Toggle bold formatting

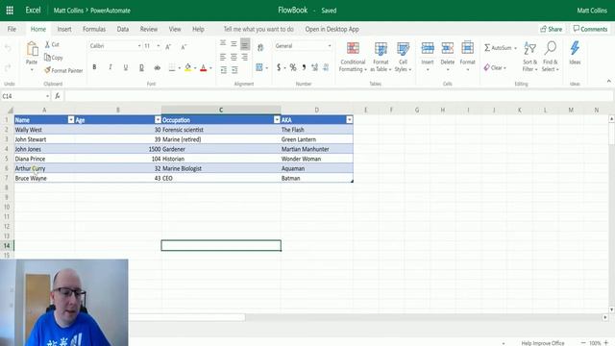[x=94, y=67]
